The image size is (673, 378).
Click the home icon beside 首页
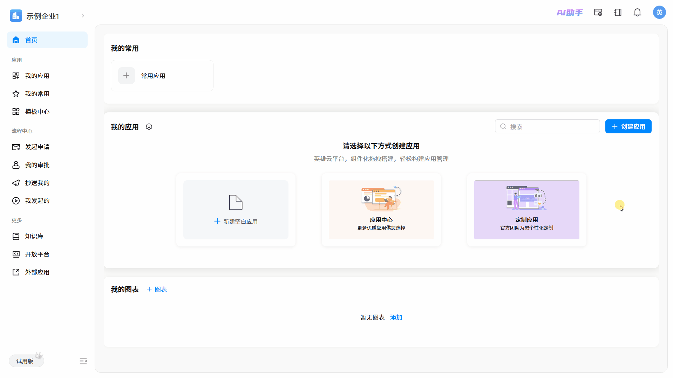tap(16, 40)
